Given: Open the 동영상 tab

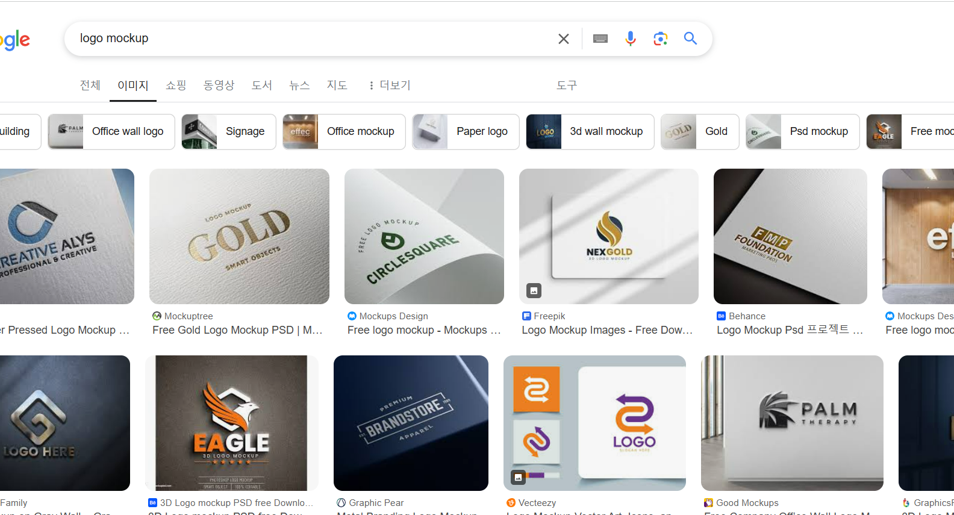Looking at the screenshot, I should point(219,85).
